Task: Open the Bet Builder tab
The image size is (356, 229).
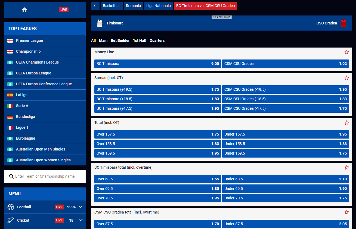Action: coord(120,40)
